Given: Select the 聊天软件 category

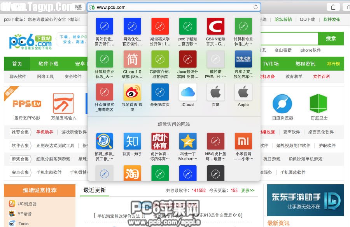Looking at the screenshot, I should point(17,76).
